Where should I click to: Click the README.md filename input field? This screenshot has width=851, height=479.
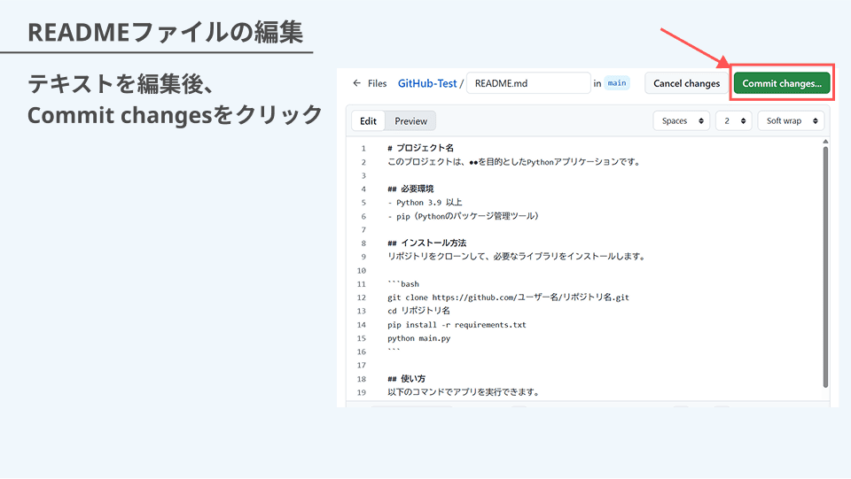click(528, 83)
